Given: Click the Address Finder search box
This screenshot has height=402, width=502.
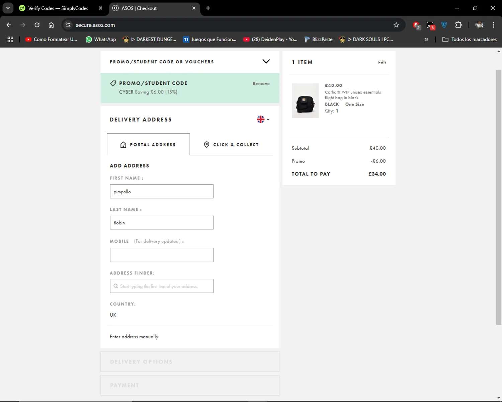Looking at the screenshot, I should [x=162, y=286].
